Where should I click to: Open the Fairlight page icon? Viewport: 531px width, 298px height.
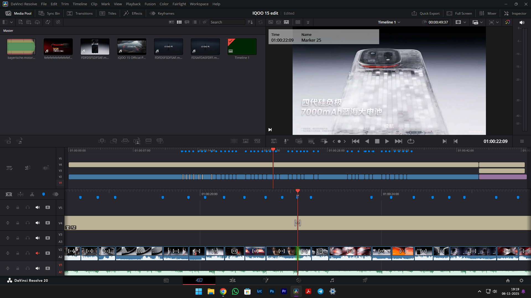tap(332, 280)
